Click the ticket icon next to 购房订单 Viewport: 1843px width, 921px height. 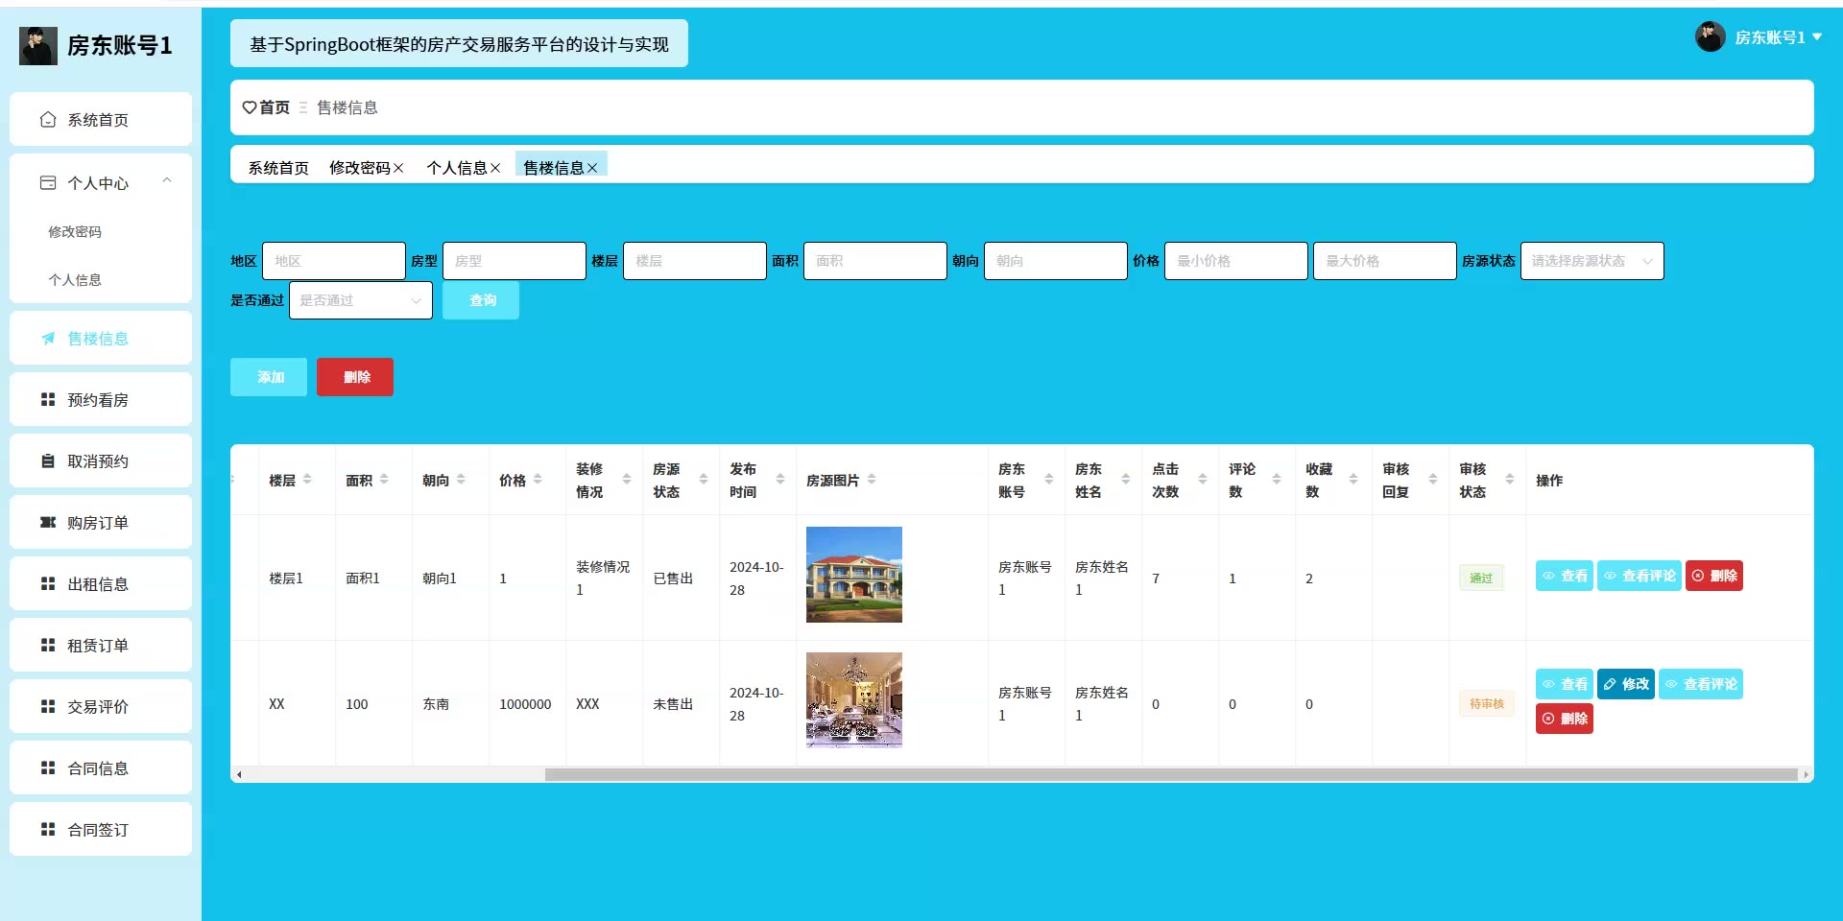(x=48, y=523)
